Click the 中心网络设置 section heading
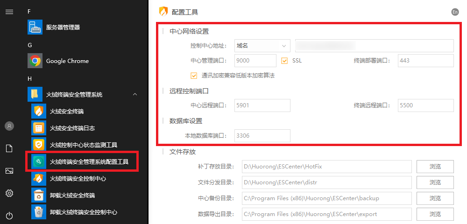The height and width of the screenshot is (224, 467). 189,32
